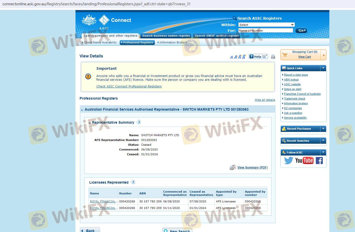The image size is (355, 232).
Task: Choose the second font size A icon
Action: point(236,57)
